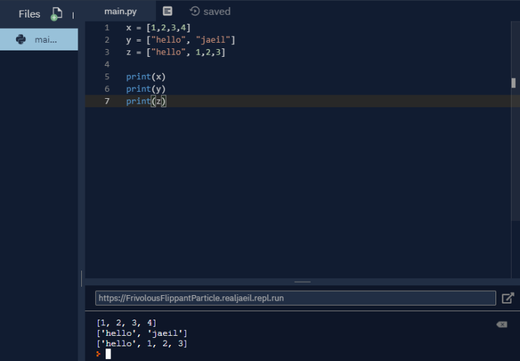Click the sidebar resize handle

pyautogui.click(x=82, y=278)
